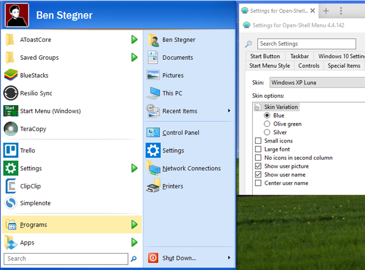The width and height of the screenshot is (365, 270).
Task: Expand Shut Down options arrow
Action: point(229,257)
